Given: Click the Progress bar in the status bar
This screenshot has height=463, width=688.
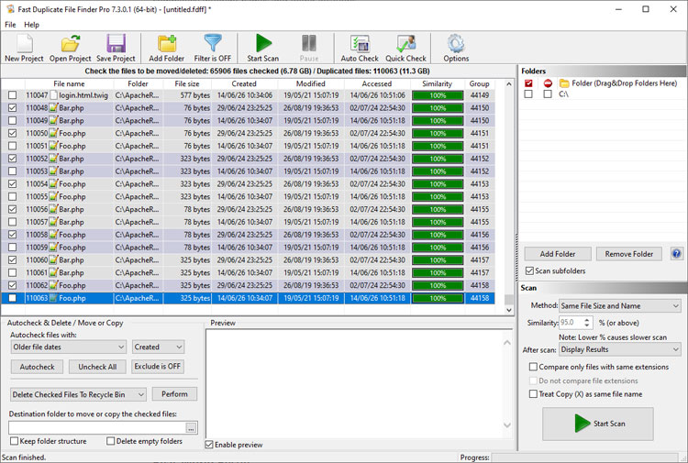Looking at the screenshot, I should click(x=584, y=457).
